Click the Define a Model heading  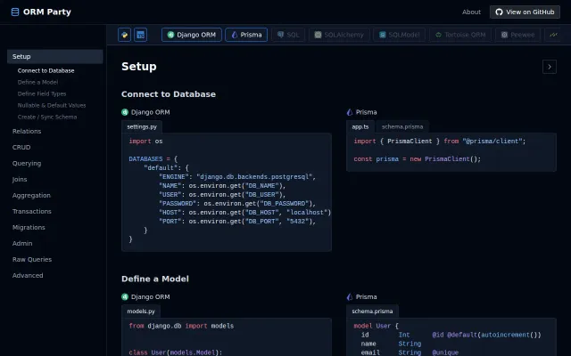(x=155, y=279)
